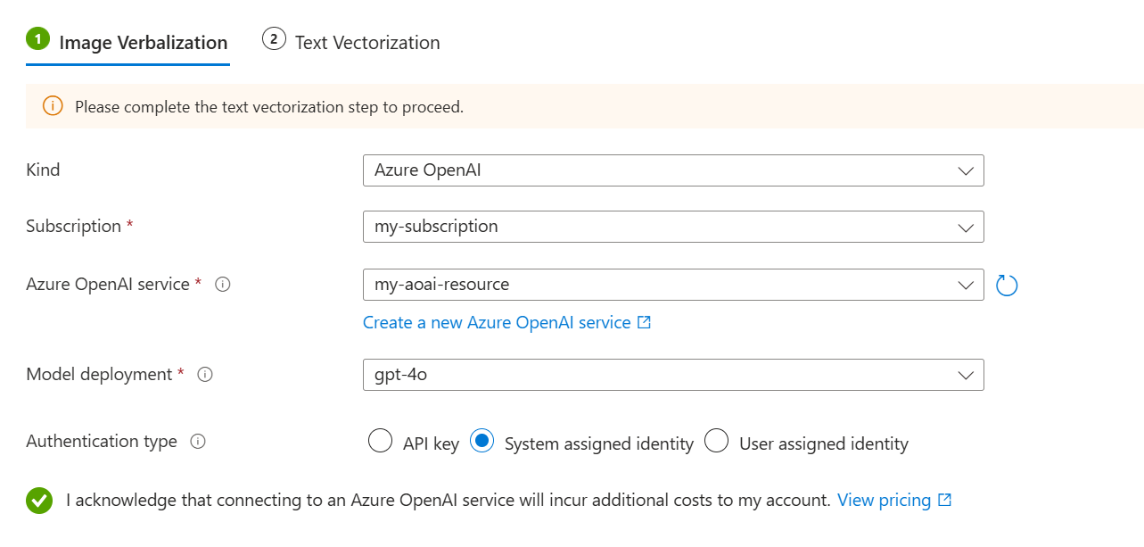Open the View pricing link

coord(884,501)
